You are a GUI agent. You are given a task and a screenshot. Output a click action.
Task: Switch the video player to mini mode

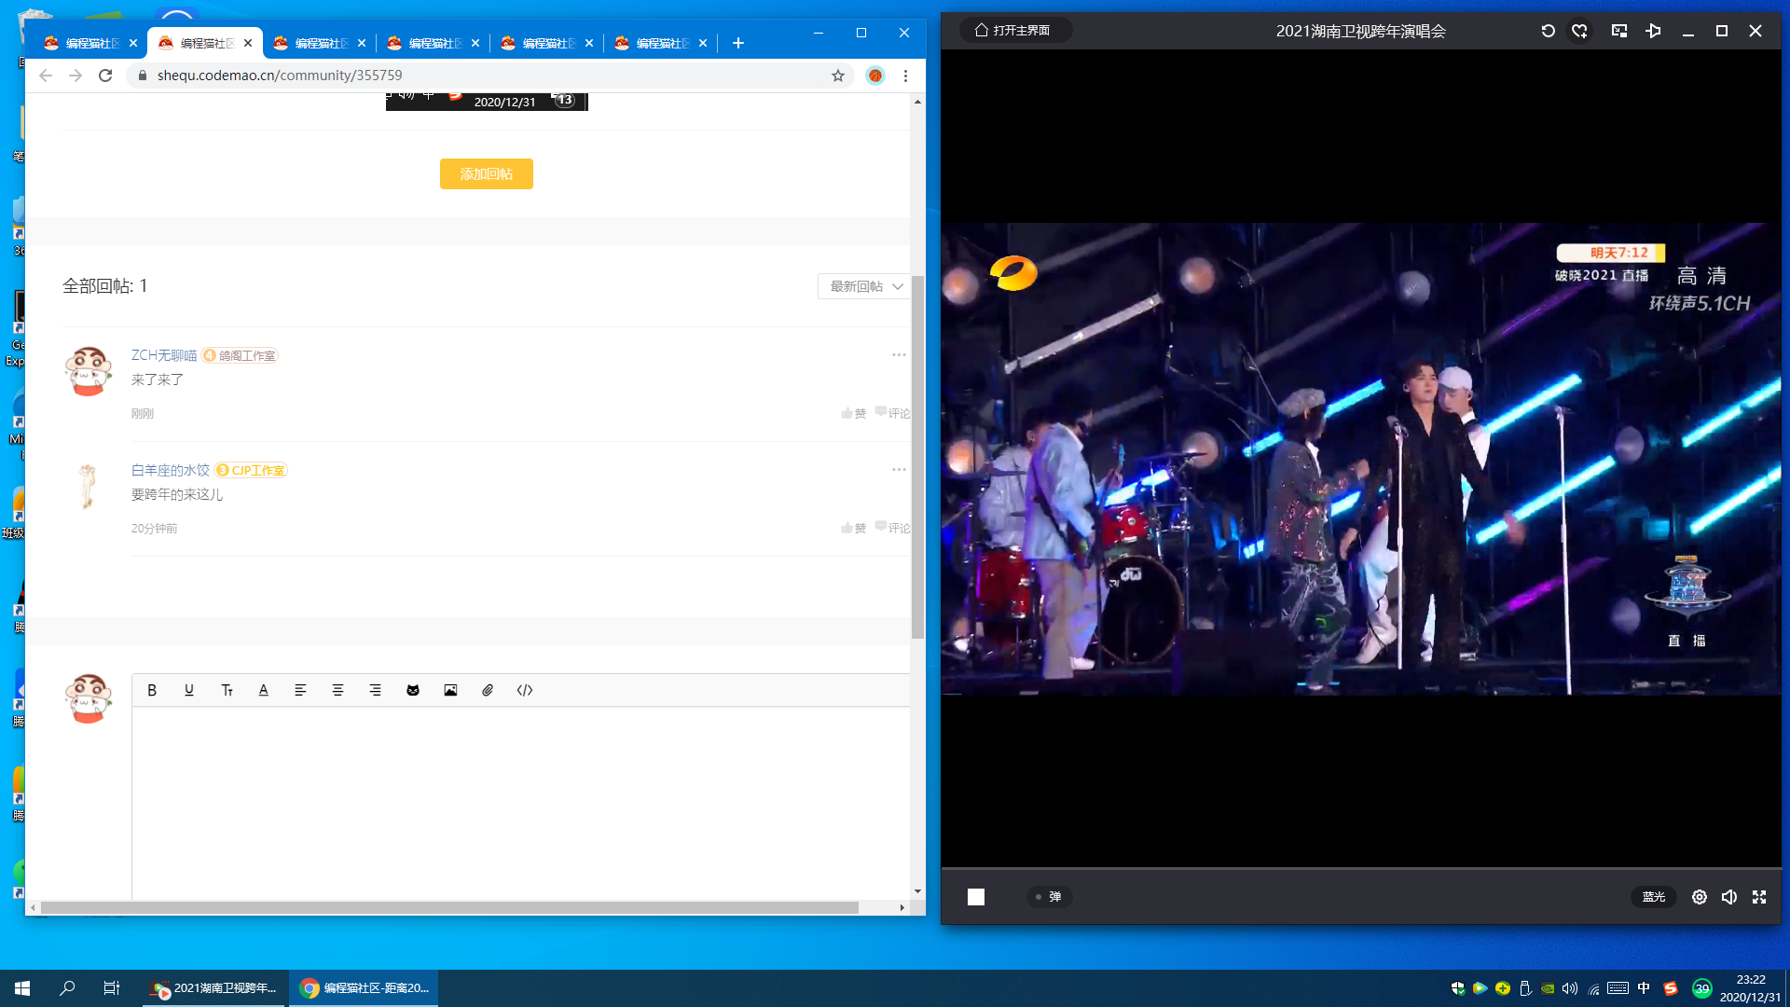1619,31
